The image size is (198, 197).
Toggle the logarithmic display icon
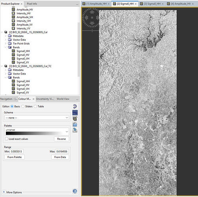tap(75, 113)
